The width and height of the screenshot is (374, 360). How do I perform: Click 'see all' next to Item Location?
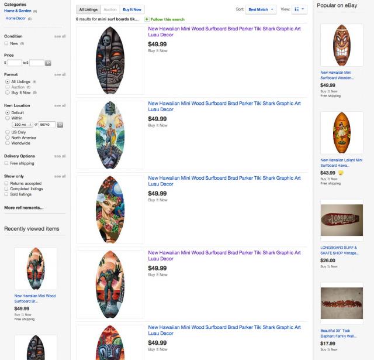click(x=60, y=106)
